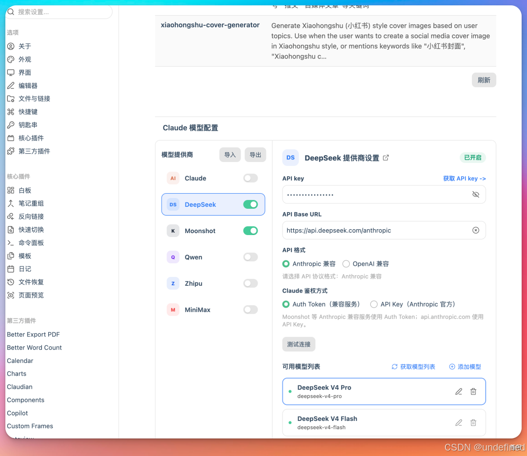Click the 模板 templates icon

pos(11,256)
